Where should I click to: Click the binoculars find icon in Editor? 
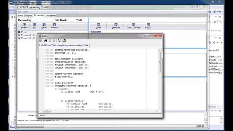46,41
